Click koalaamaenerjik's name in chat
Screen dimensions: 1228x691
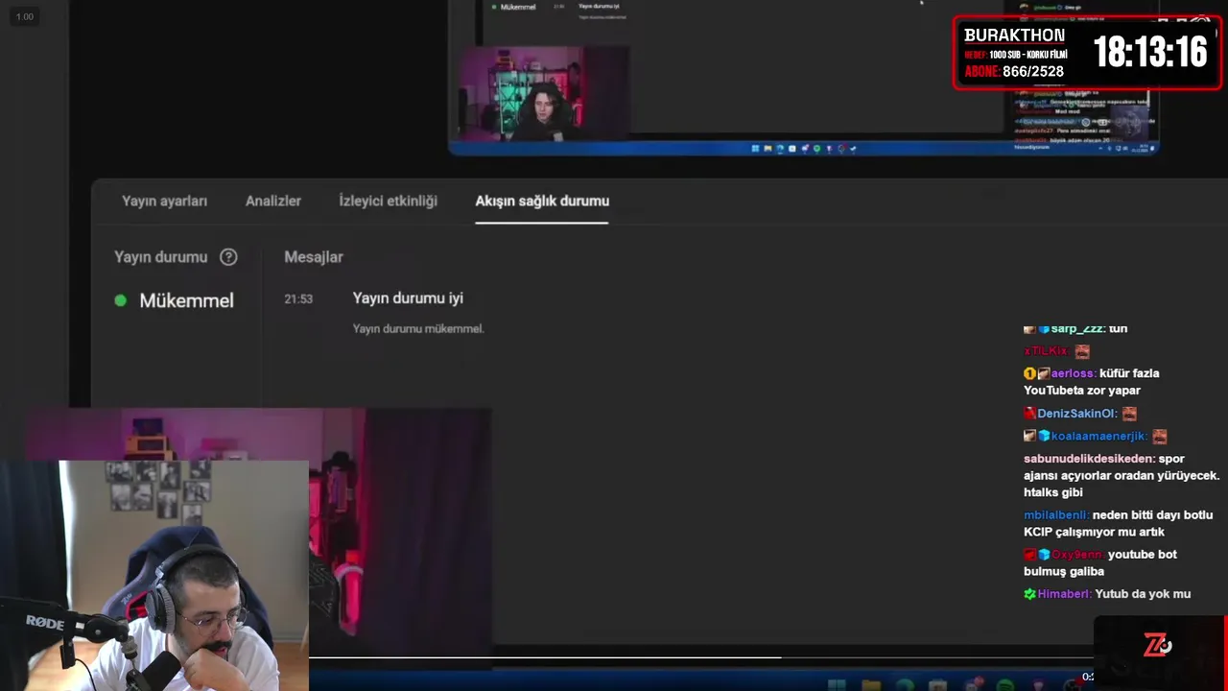pos(1098,436)
